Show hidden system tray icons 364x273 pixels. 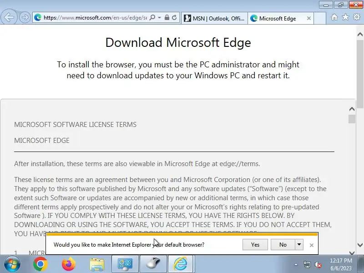296,264
